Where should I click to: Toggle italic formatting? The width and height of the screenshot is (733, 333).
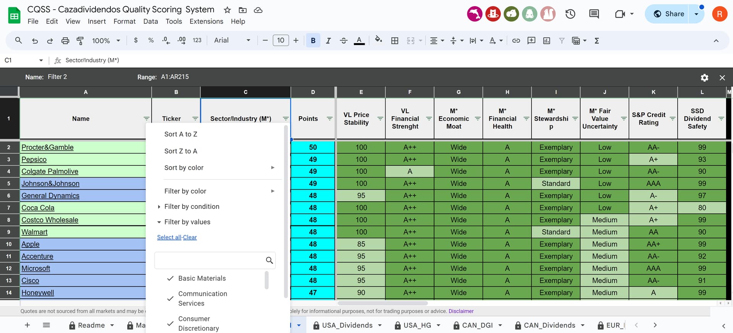328,40
